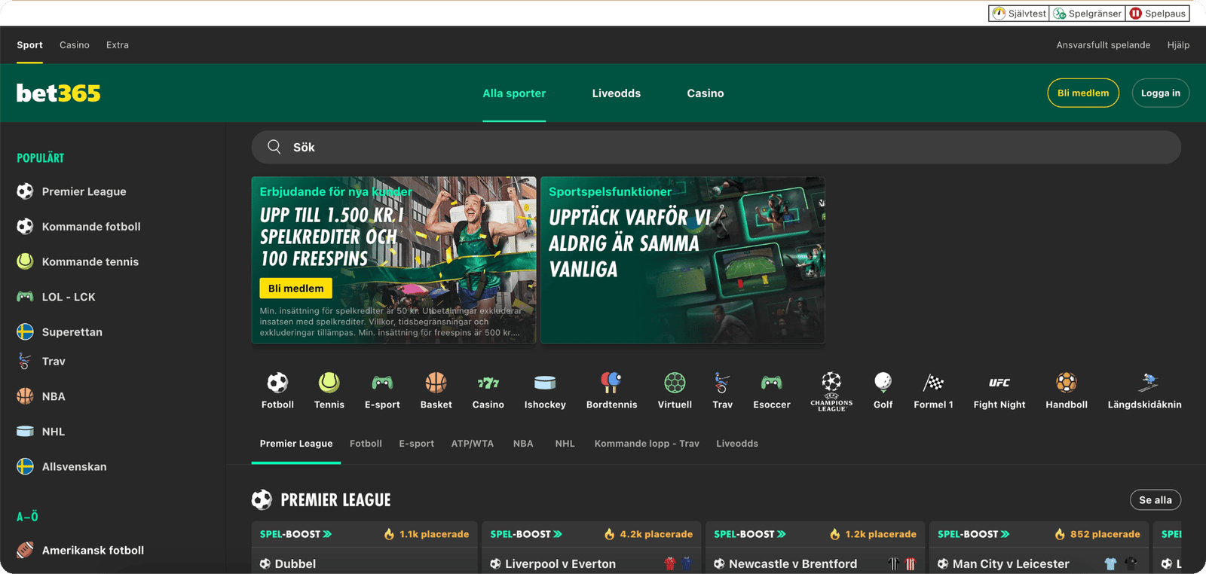Select Kommande lopp - Trav tab

point(647,444)
